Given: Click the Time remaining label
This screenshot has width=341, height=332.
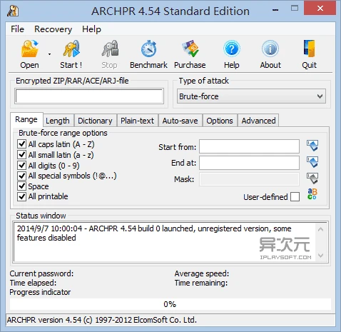Looking at the screenshot, I should coord(201,283).
